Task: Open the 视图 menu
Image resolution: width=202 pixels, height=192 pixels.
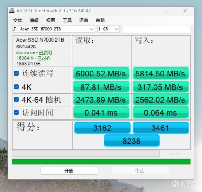Action: (51, 20)
